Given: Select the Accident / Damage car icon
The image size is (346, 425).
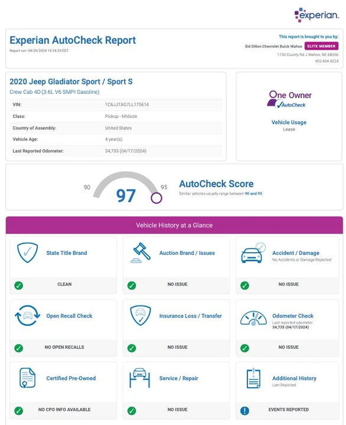Looking at the screenshot, I should point(253,253).
